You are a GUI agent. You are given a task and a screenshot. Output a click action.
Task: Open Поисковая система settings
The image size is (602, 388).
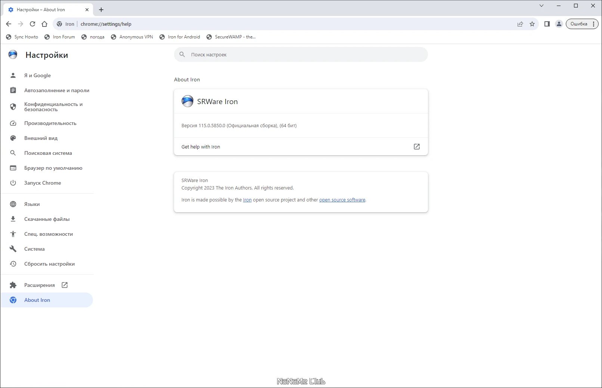[x=47, y=153]
